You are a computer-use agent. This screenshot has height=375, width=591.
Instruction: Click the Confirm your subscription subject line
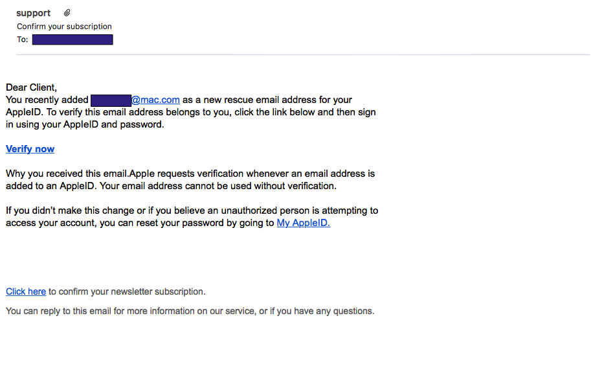tap(64, 27)
